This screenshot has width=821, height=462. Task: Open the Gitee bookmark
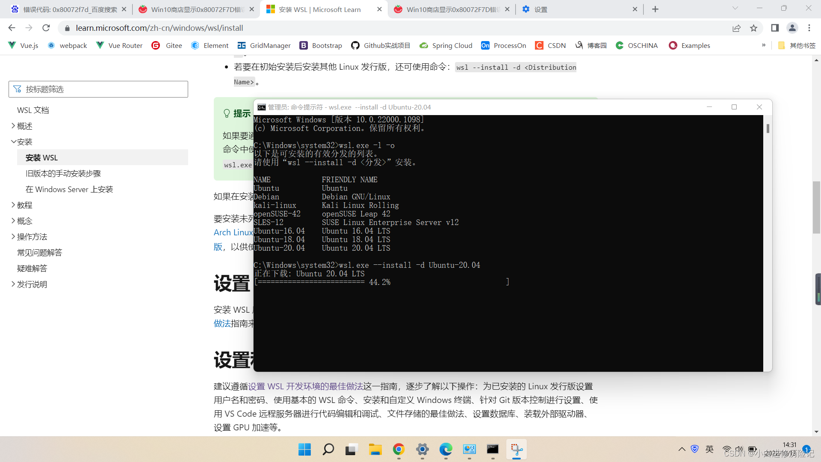pyautogui.click(x=167, y=45)
